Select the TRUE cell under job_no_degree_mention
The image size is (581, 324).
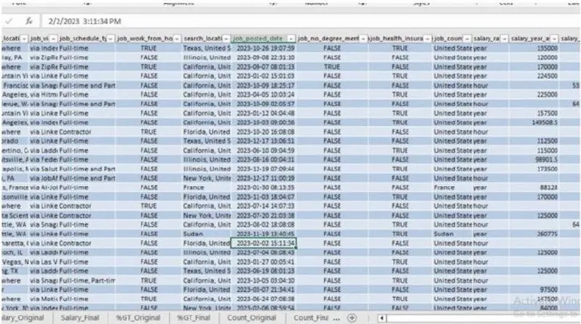pyautogui.click(x=332, y=67)
